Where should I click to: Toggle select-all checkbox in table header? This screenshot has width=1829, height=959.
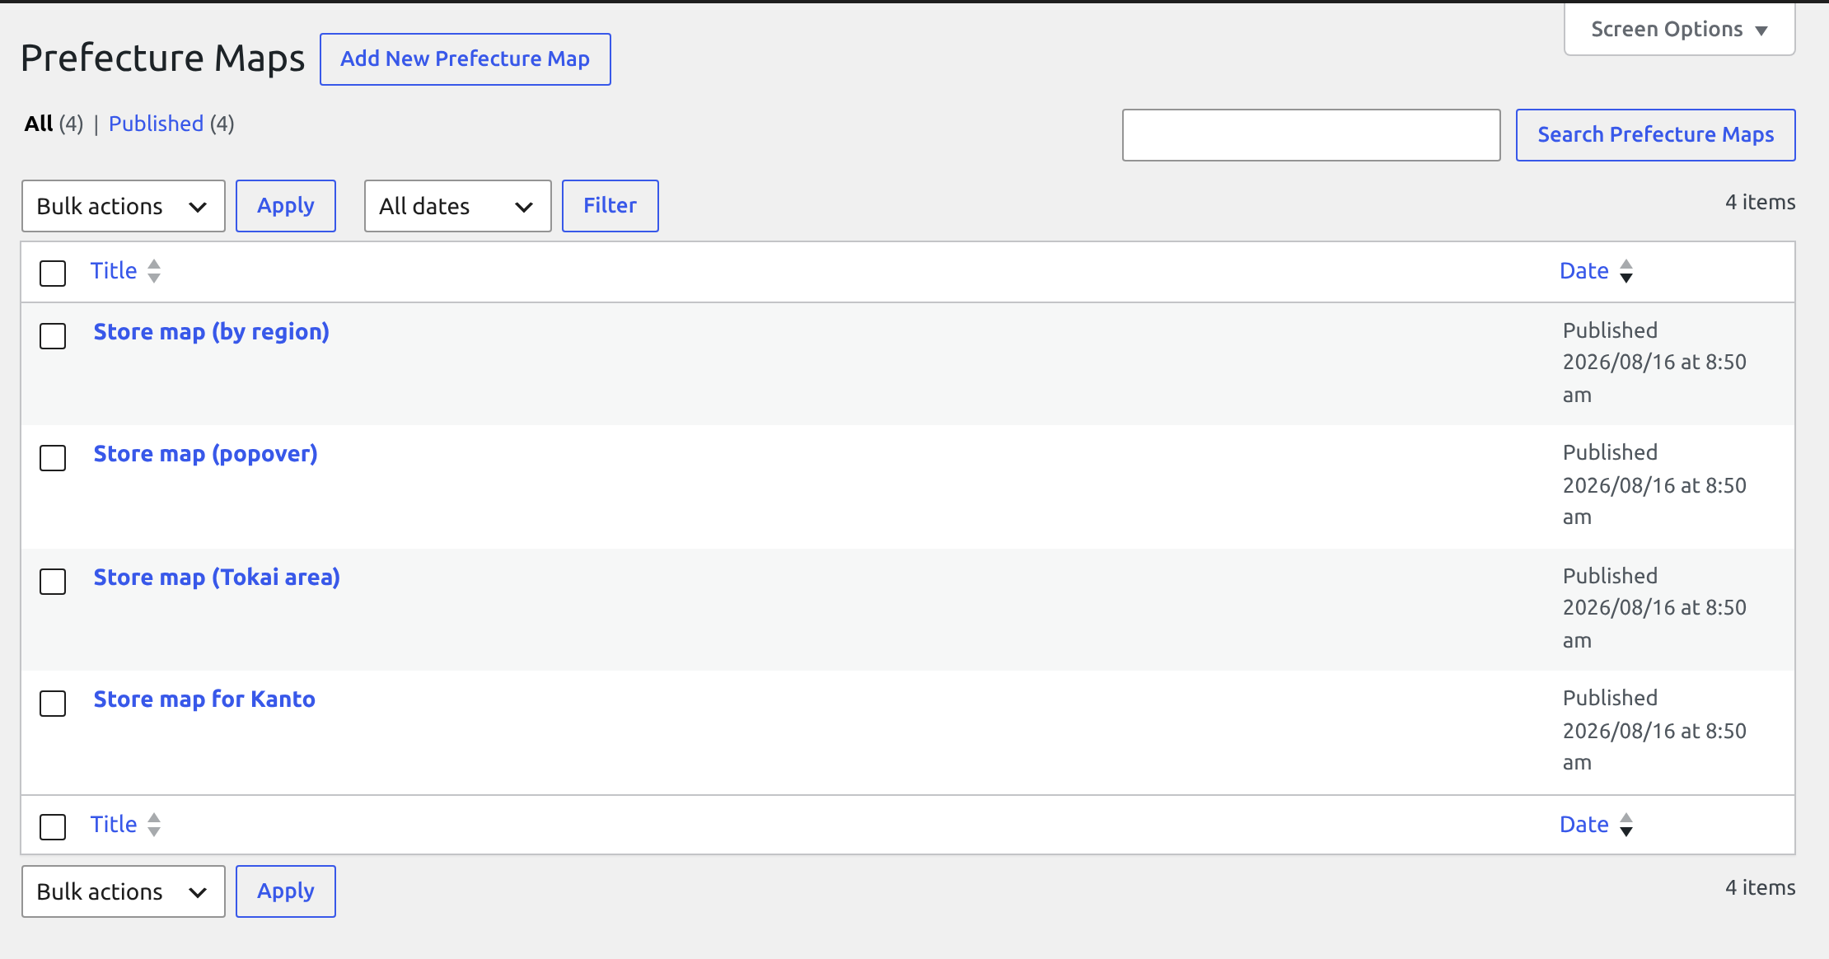[53, 273]
